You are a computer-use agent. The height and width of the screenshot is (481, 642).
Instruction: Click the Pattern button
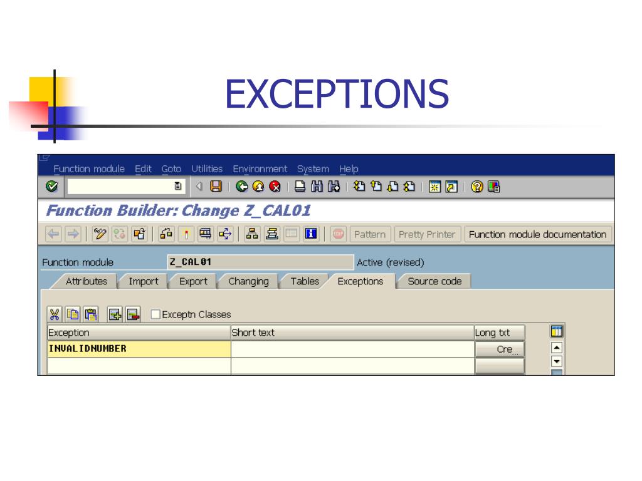coord(370,234)
